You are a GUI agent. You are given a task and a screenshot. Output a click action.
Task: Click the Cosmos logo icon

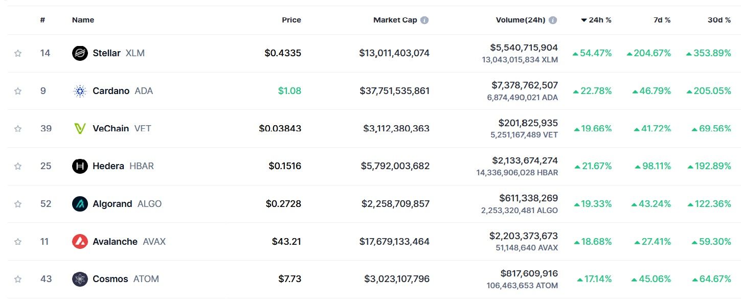pos(80,279)
